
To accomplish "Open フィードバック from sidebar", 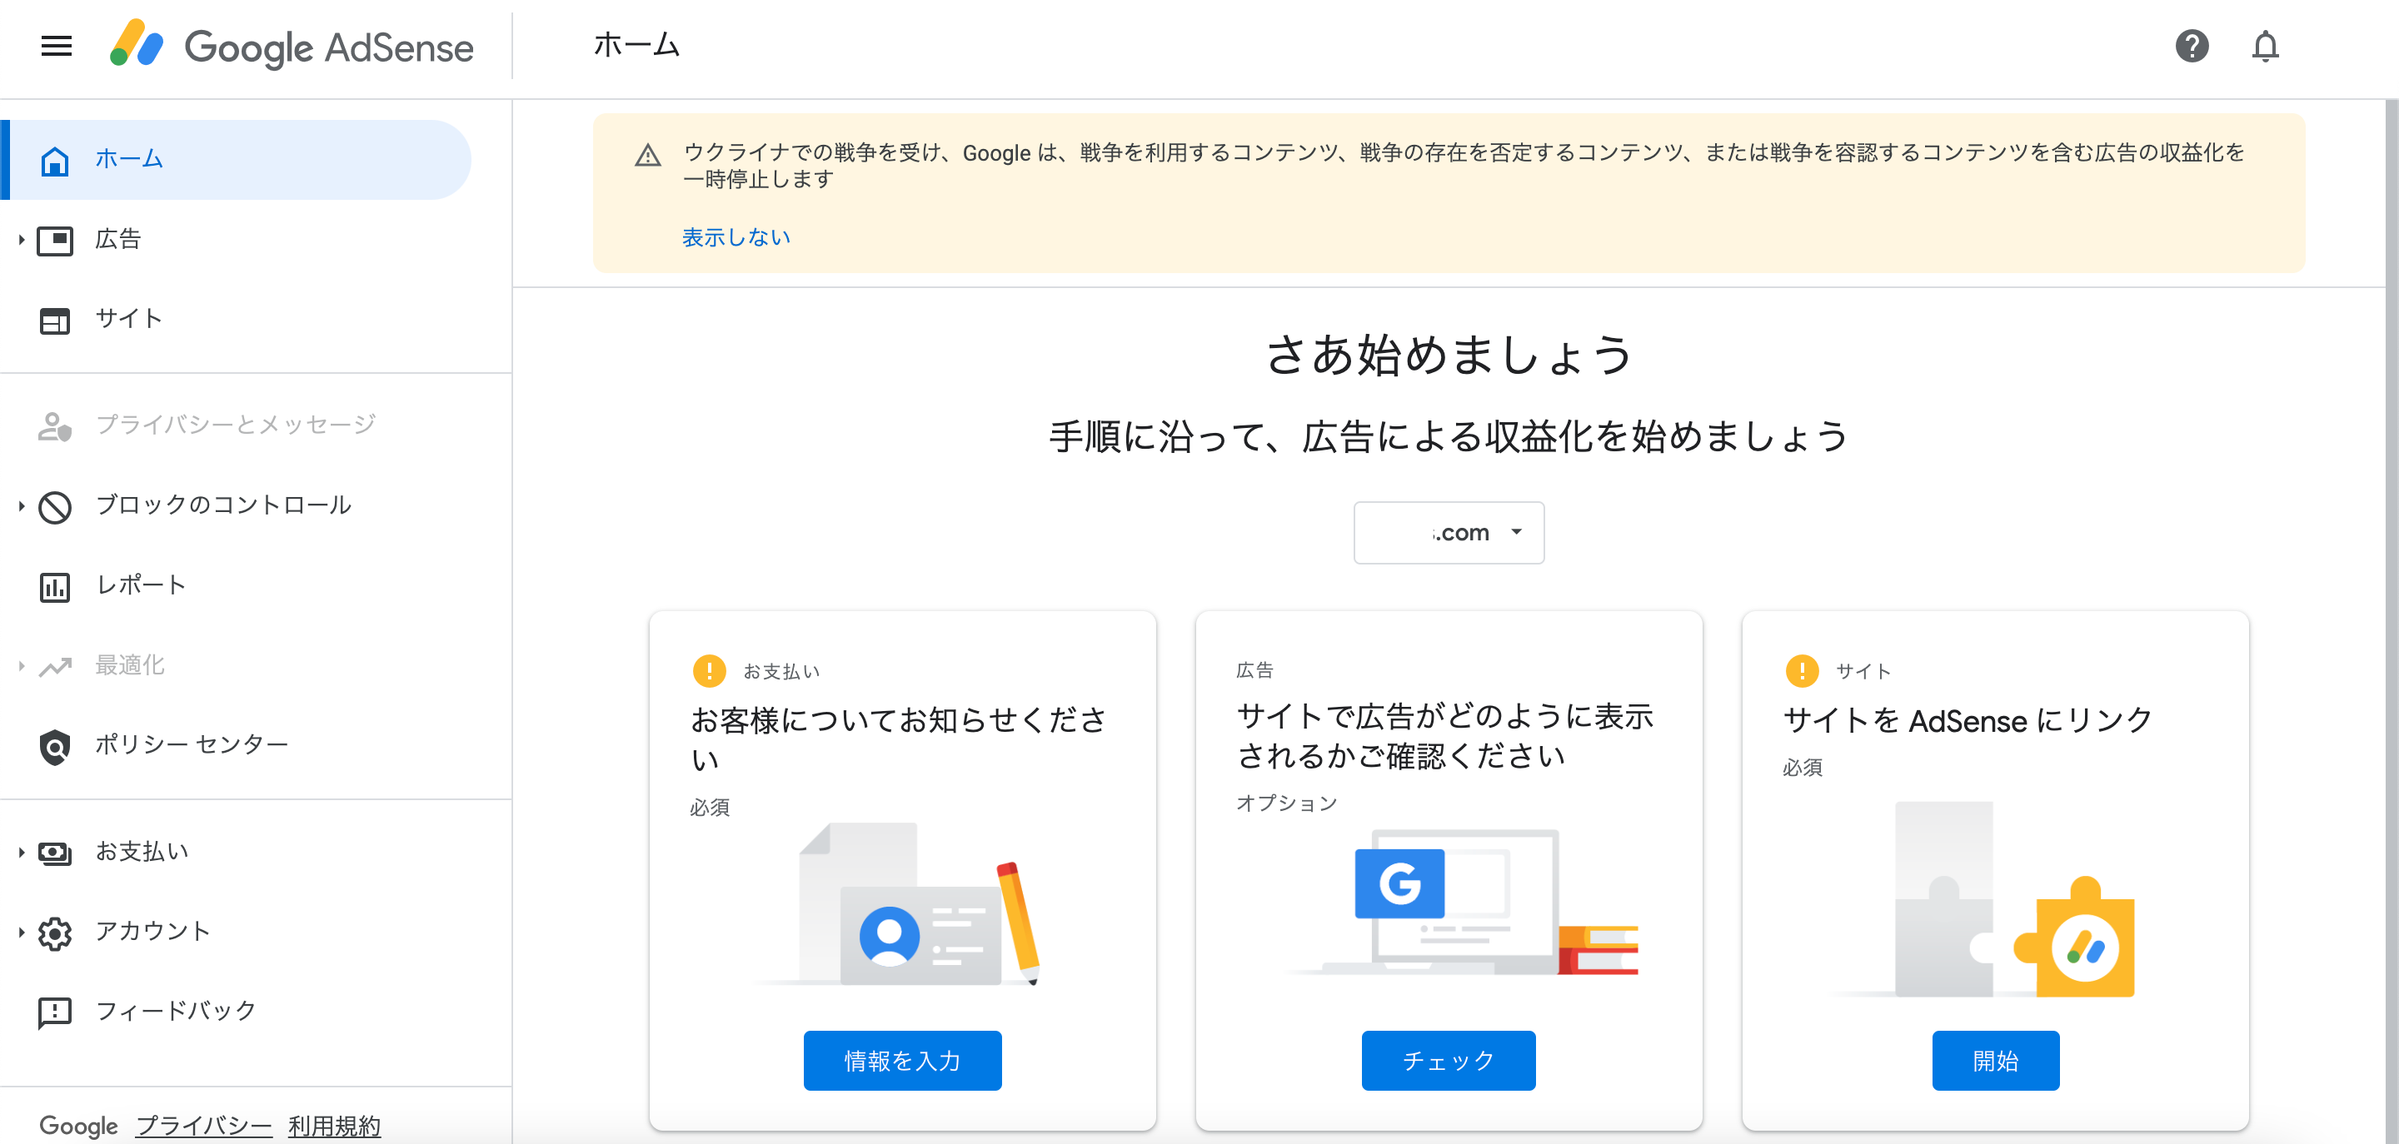I will click(x=176, y=1011).
